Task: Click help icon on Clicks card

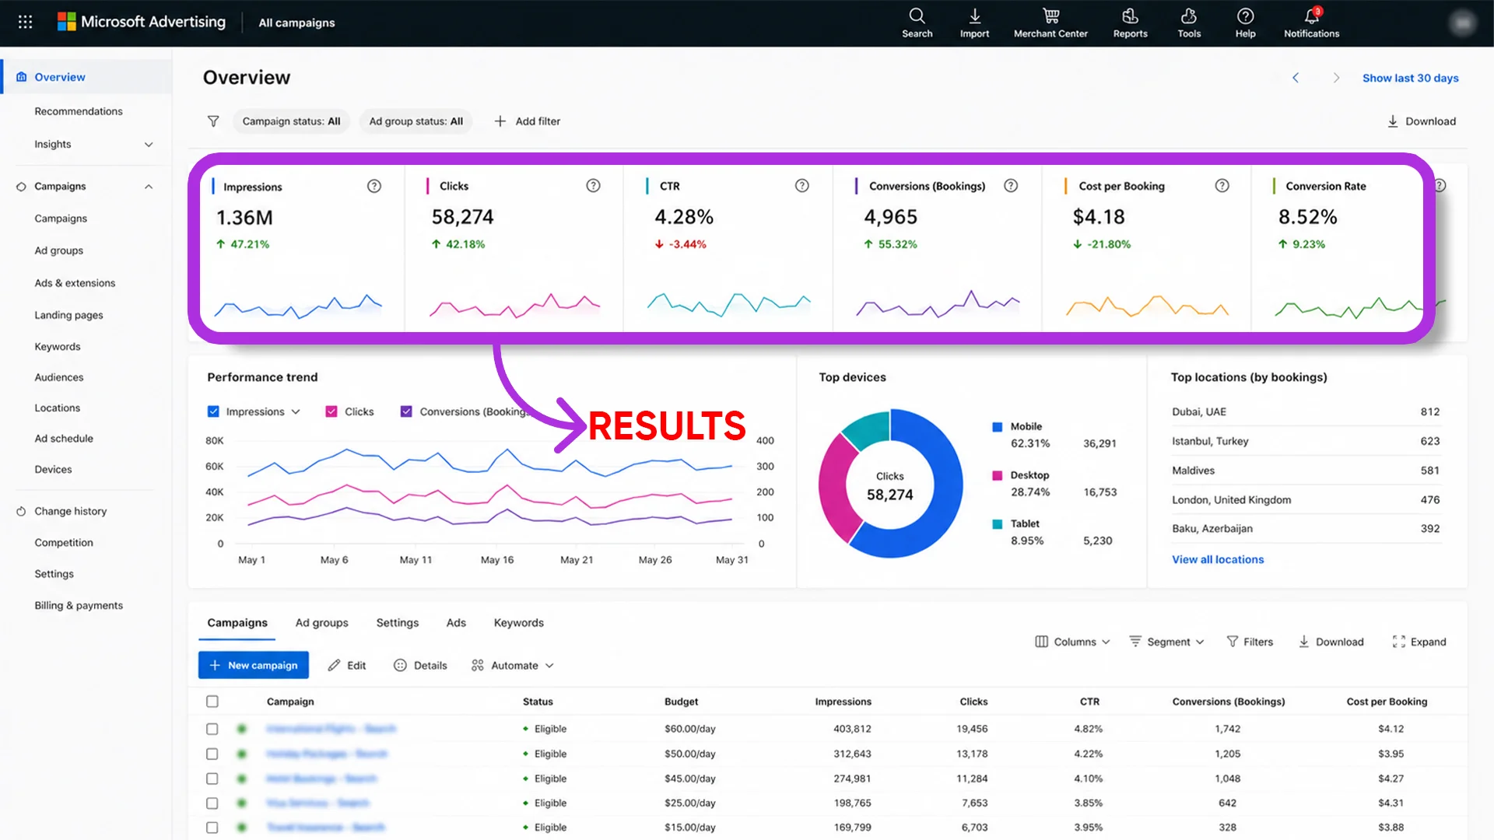Action: pyautogui.click(x=593, y=185)
